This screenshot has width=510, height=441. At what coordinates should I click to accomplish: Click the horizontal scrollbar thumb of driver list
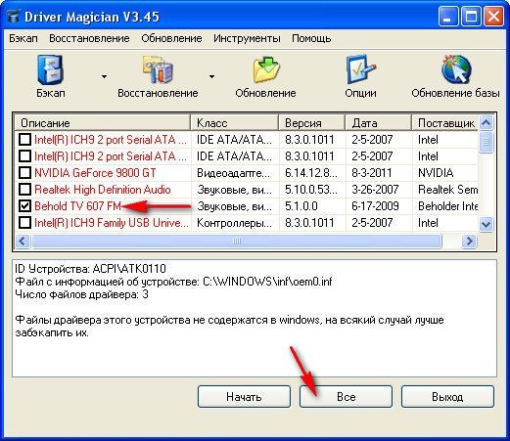click(x=237, y=242)
